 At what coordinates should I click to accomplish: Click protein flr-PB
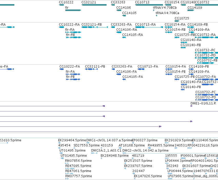[x=73, y=79]
